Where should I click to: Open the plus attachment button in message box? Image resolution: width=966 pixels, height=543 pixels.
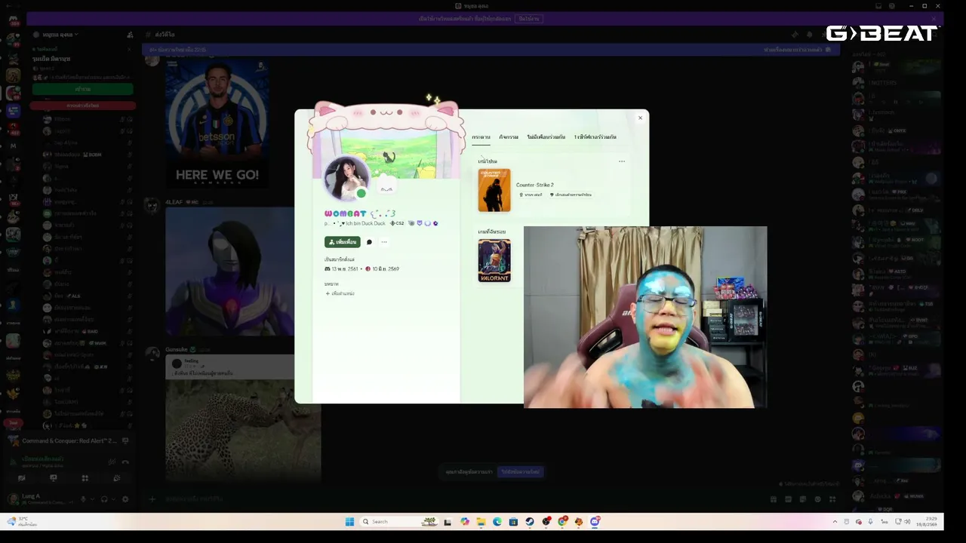point(152,499)
